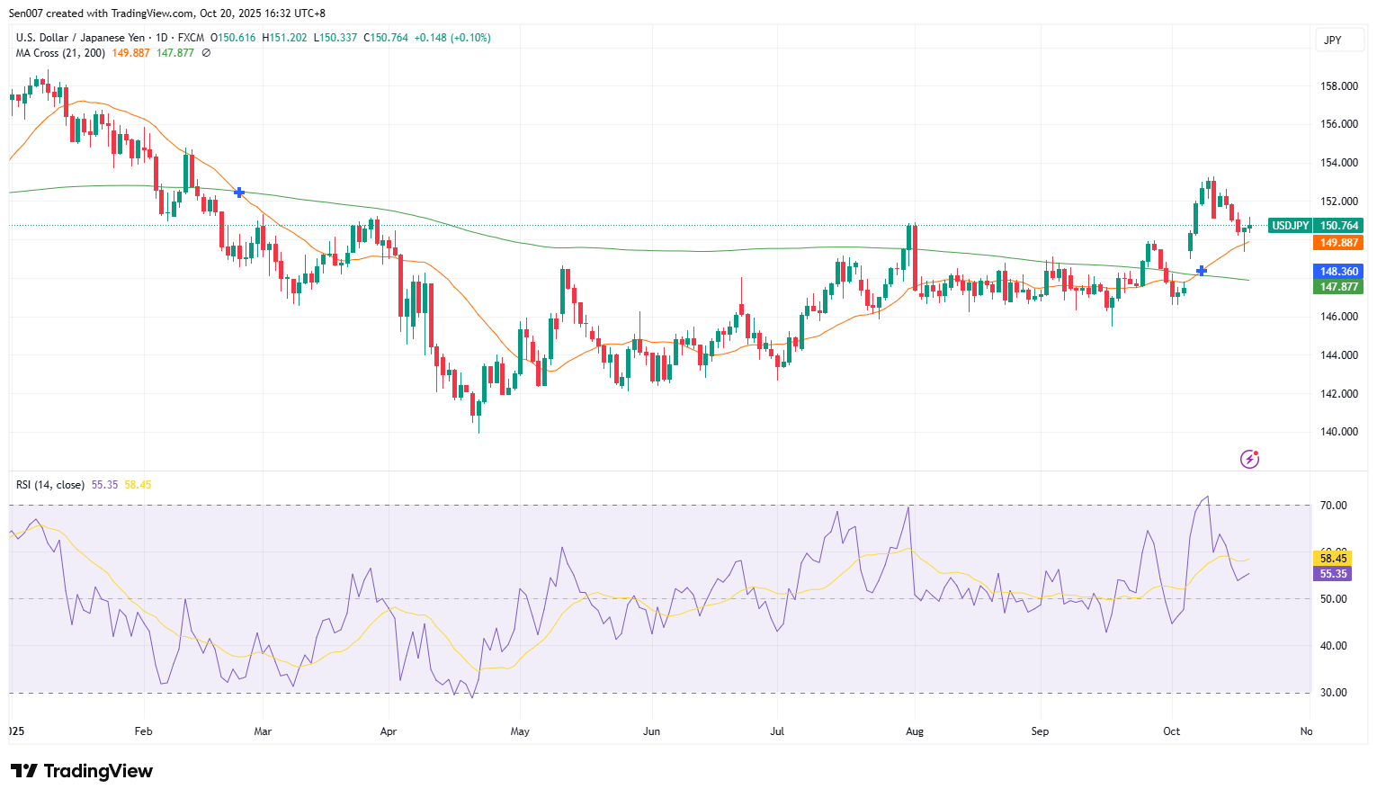Click the orange 149.887 price label

click(1338, 243)
